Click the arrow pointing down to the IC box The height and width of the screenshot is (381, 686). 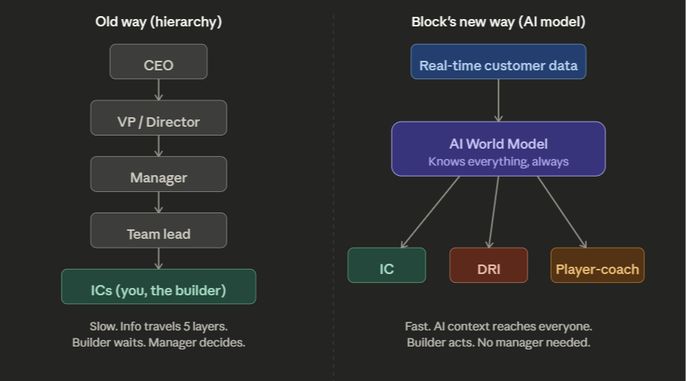coord(430,212)
